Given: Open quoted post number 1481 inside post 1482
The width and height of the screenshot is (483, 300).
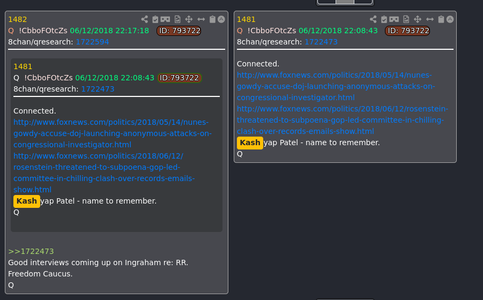Looking at the screenshot, I should pyautogui.click(x=23, y=66).
